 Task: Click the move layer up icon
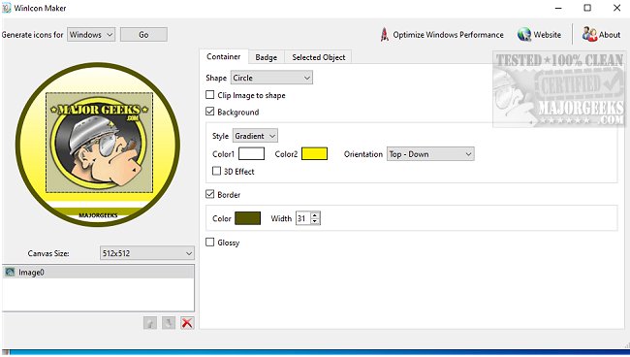(150, 323)
